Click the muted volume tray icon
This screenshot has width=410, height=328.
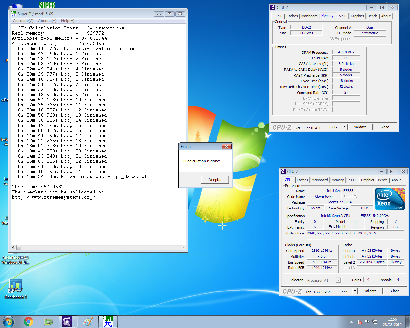click(x=359, y=322)
